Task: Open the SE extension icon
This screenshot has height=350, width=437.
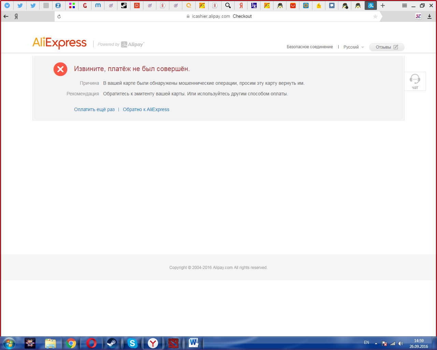Action: (418, 16)
